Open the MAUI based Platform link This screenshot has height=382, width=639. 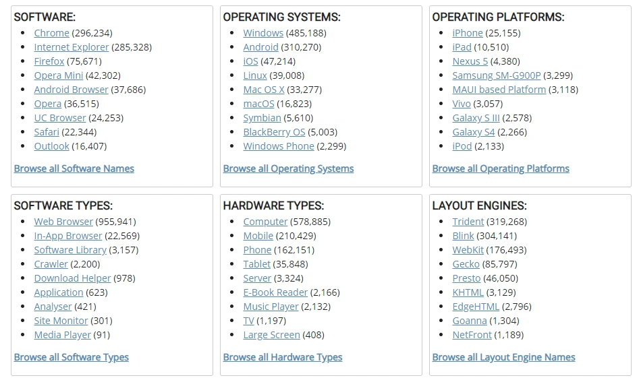[x=499, y=90]
